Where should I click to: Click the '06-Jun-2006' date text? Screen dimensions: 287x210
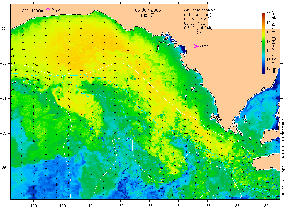coord(148,10)
